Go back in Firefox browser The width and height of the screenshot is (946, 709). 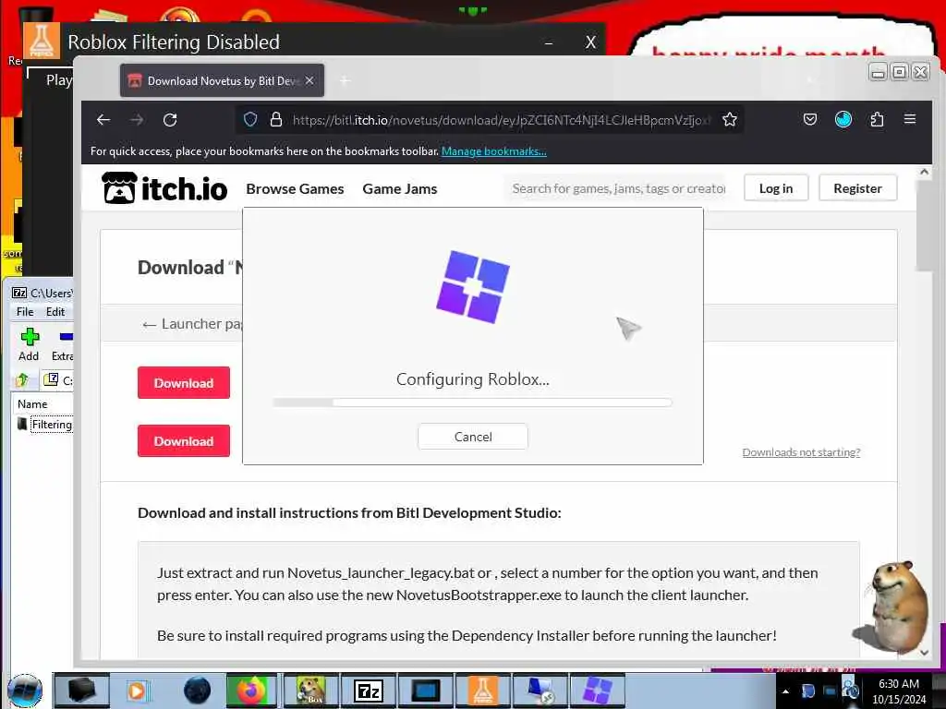pos(103,120)
